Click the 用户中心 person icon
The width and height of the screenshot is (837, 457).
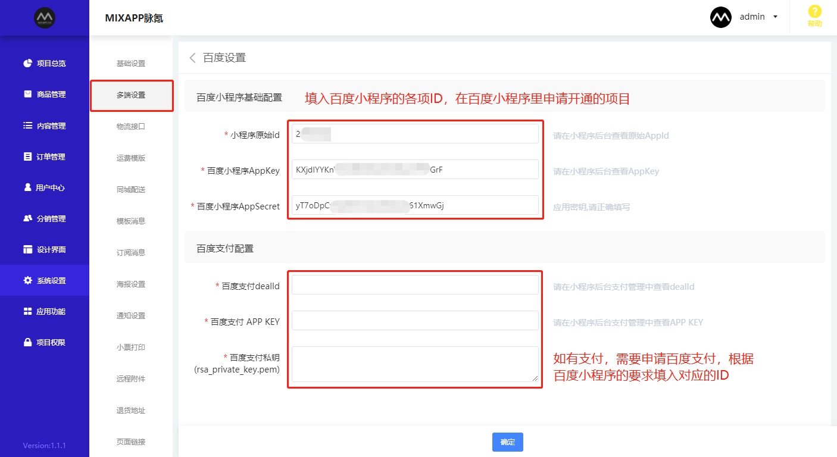[x=27, y=187]
